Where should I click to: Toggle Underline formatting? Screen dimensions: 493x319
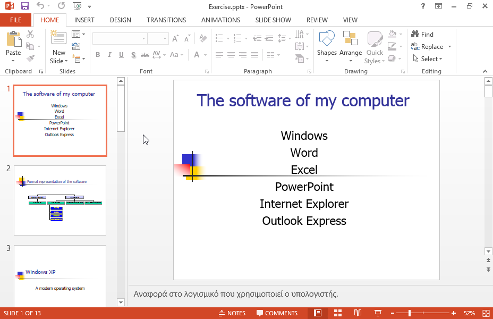coord(121,55)
